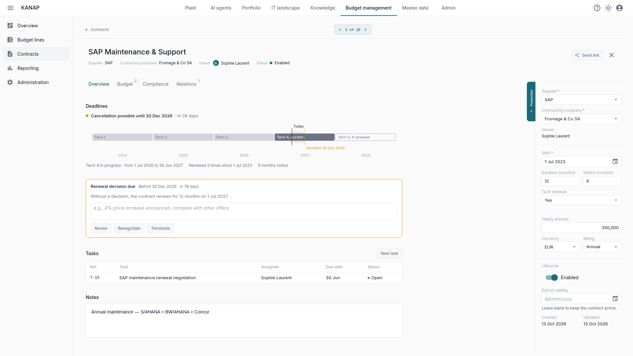Switch to the Compliance tab

coord(156,84)
